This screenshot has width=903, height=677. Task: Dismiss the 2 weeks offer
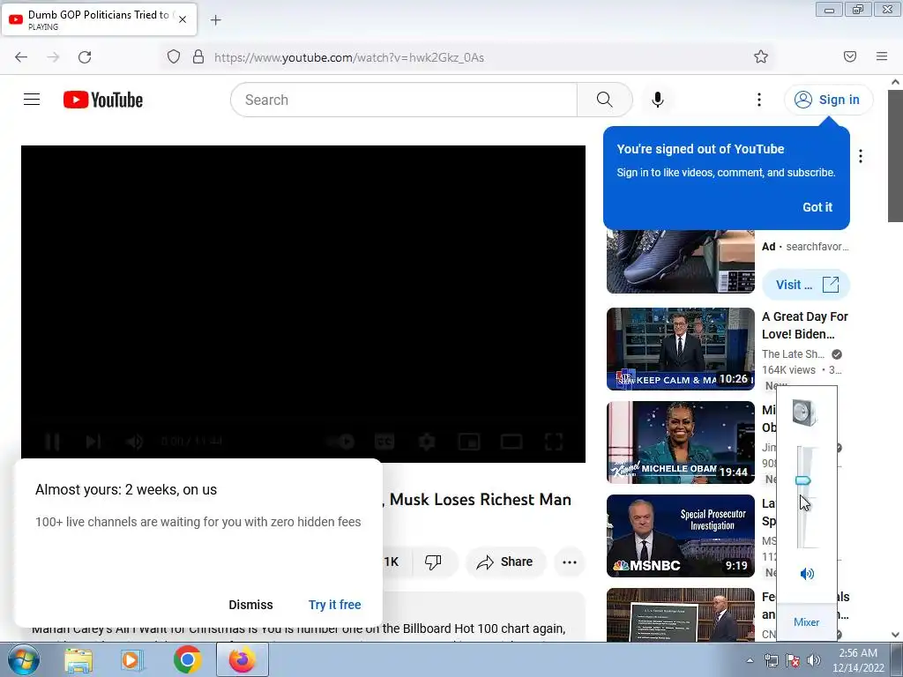[250, 605]
